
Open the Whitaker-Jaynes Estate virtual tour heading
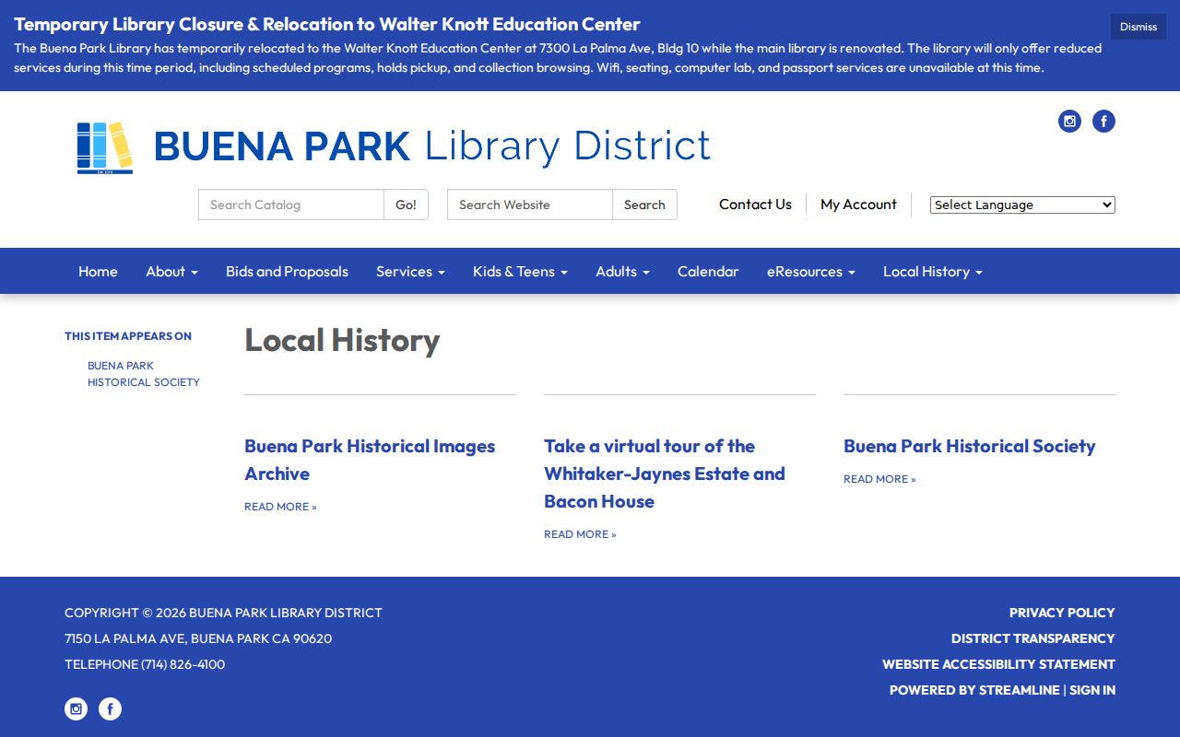[665, 474]
